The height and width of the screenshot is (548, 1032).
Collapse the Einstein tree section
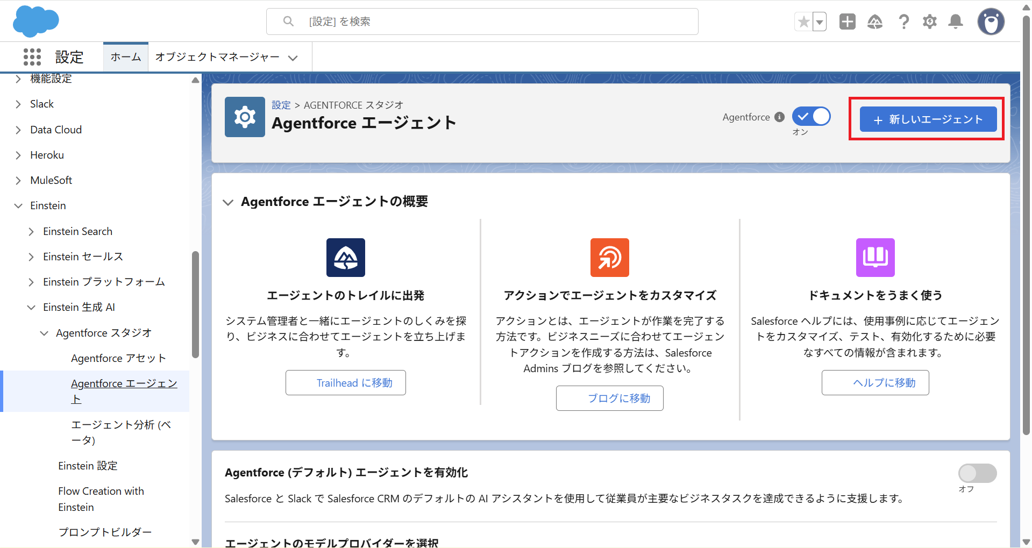click(18, 206)
